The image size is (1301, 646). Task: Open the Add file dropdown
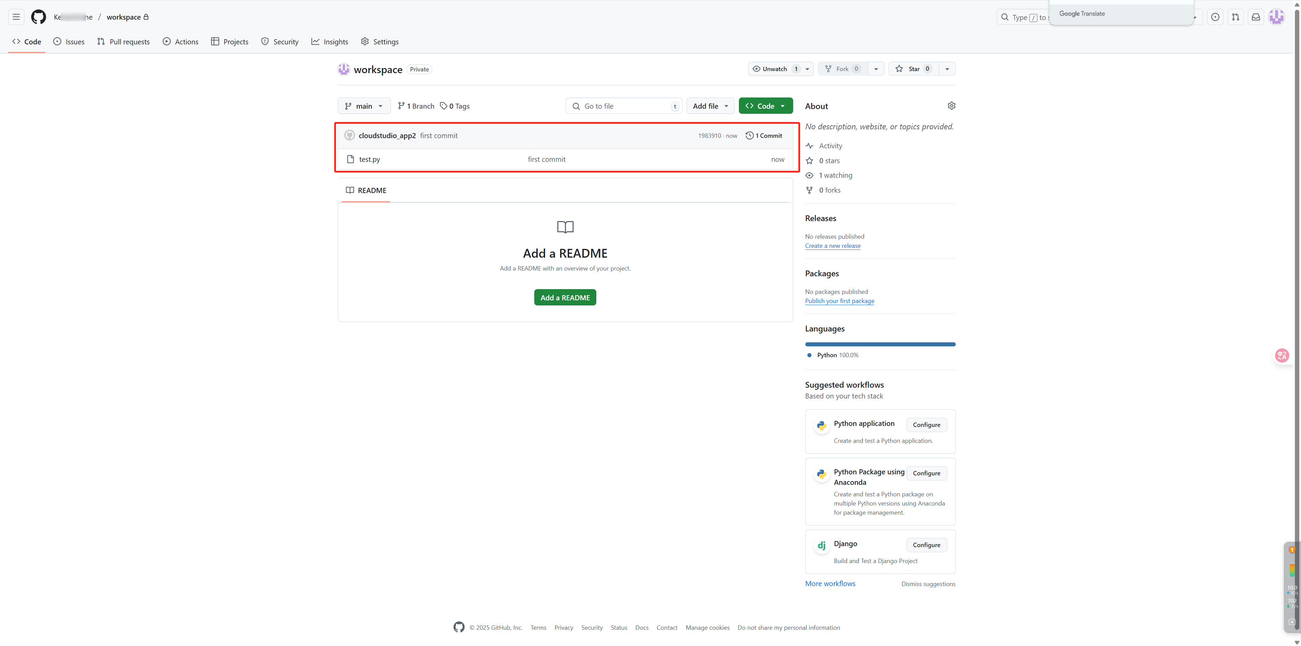[710, 106]
